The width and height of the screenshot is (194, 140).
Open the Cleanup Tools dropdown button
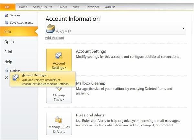pyautogui.click(x=59, y=95)
